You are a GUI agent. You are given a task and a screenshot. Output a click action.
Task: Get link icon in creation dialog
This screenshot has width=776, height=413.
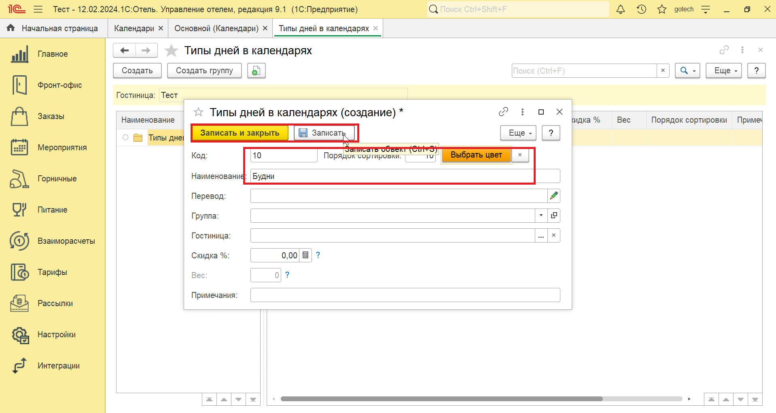(x=503, y=112)
